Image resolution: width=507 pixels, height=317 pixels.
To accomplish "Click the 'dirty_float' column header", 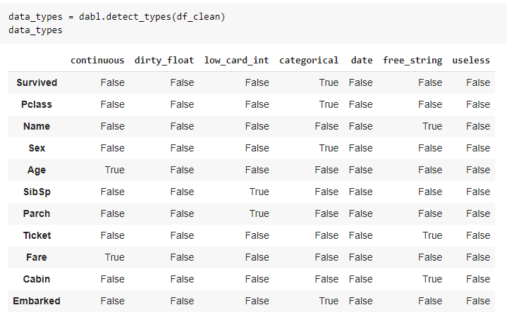I will coord(164,61).
